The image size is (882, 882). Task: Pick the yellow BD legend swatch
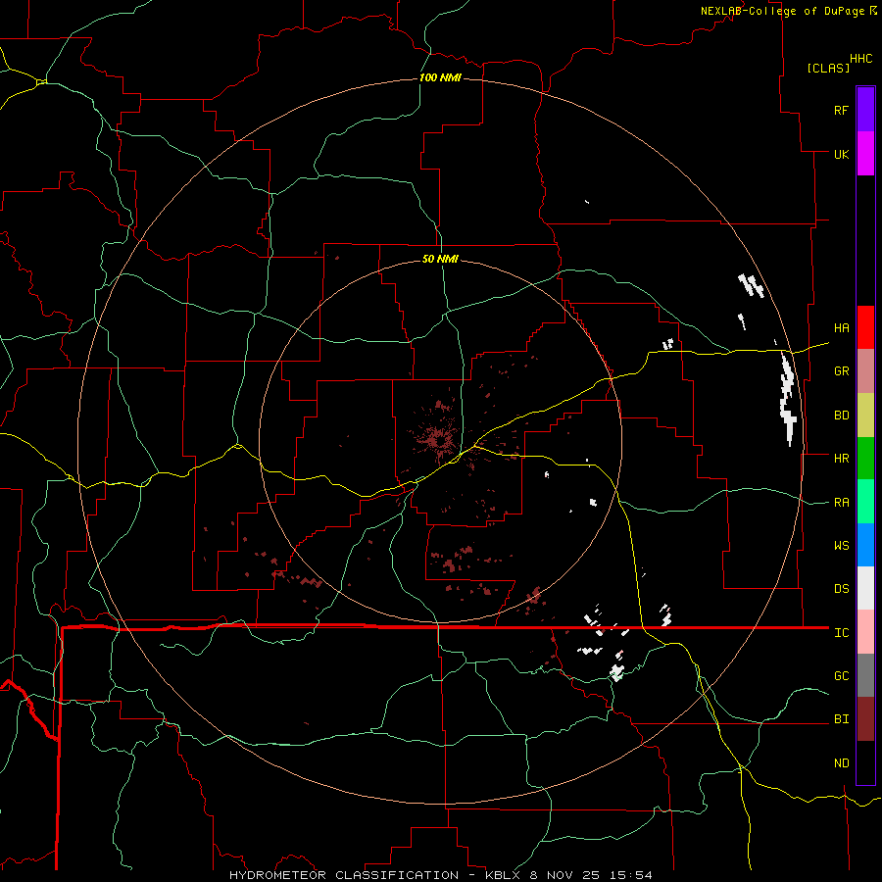pos(865,415)
